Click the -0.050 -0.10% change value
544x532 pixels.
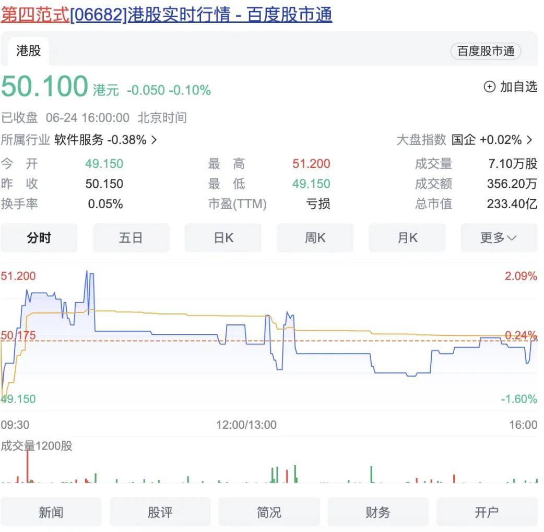(169, 90)
